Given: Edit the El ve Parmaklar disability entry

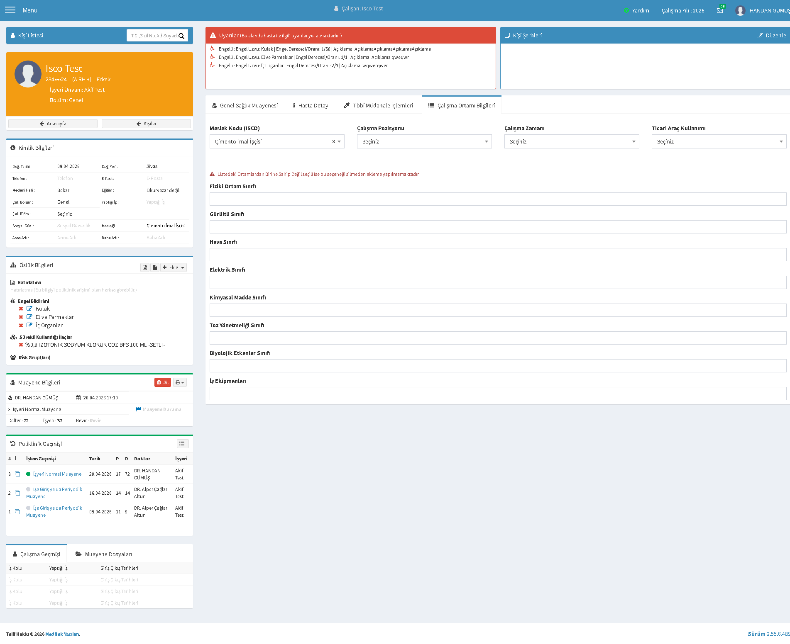Looking at the screenshot, I should click(29, 317).
